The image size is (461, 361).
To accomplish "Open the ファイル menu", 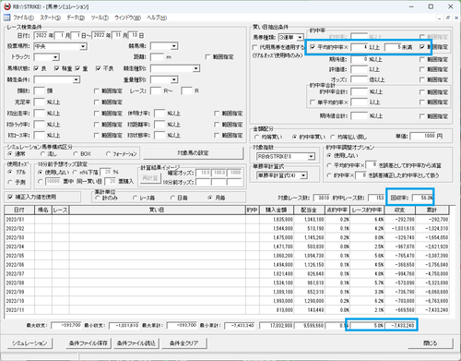I will click(x=24, y=18).
